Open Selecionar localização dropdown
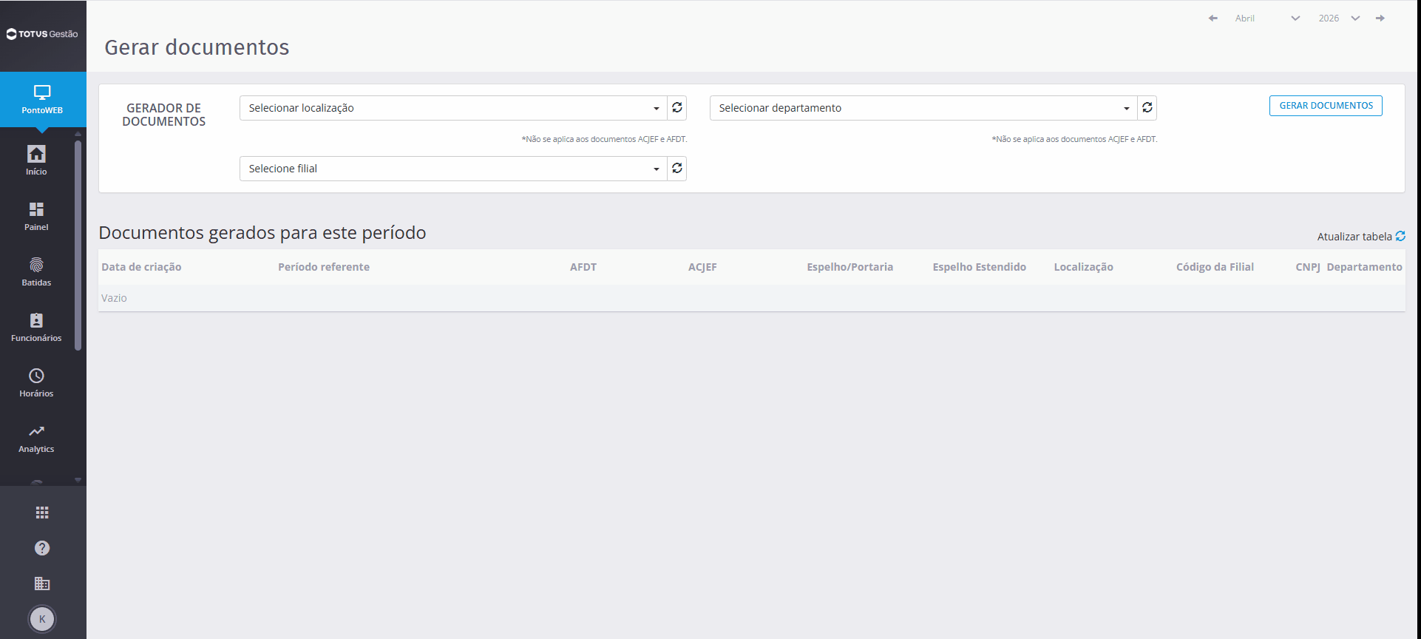The image size is (1421, 639). tap(453, 108)
